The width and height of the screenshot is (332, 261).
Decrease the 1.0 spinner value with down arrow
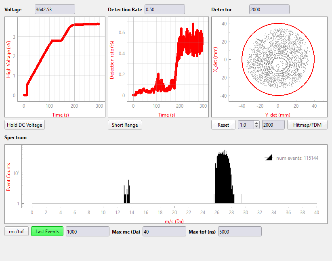[x=256, y=127]
